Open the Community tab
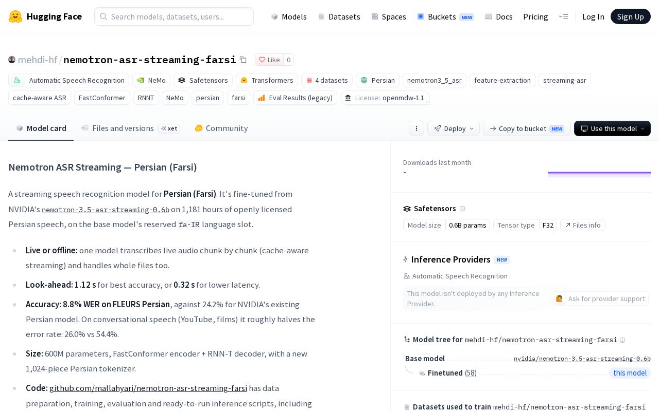This screenshot has height=411, width=659. (x=221, y=128)
